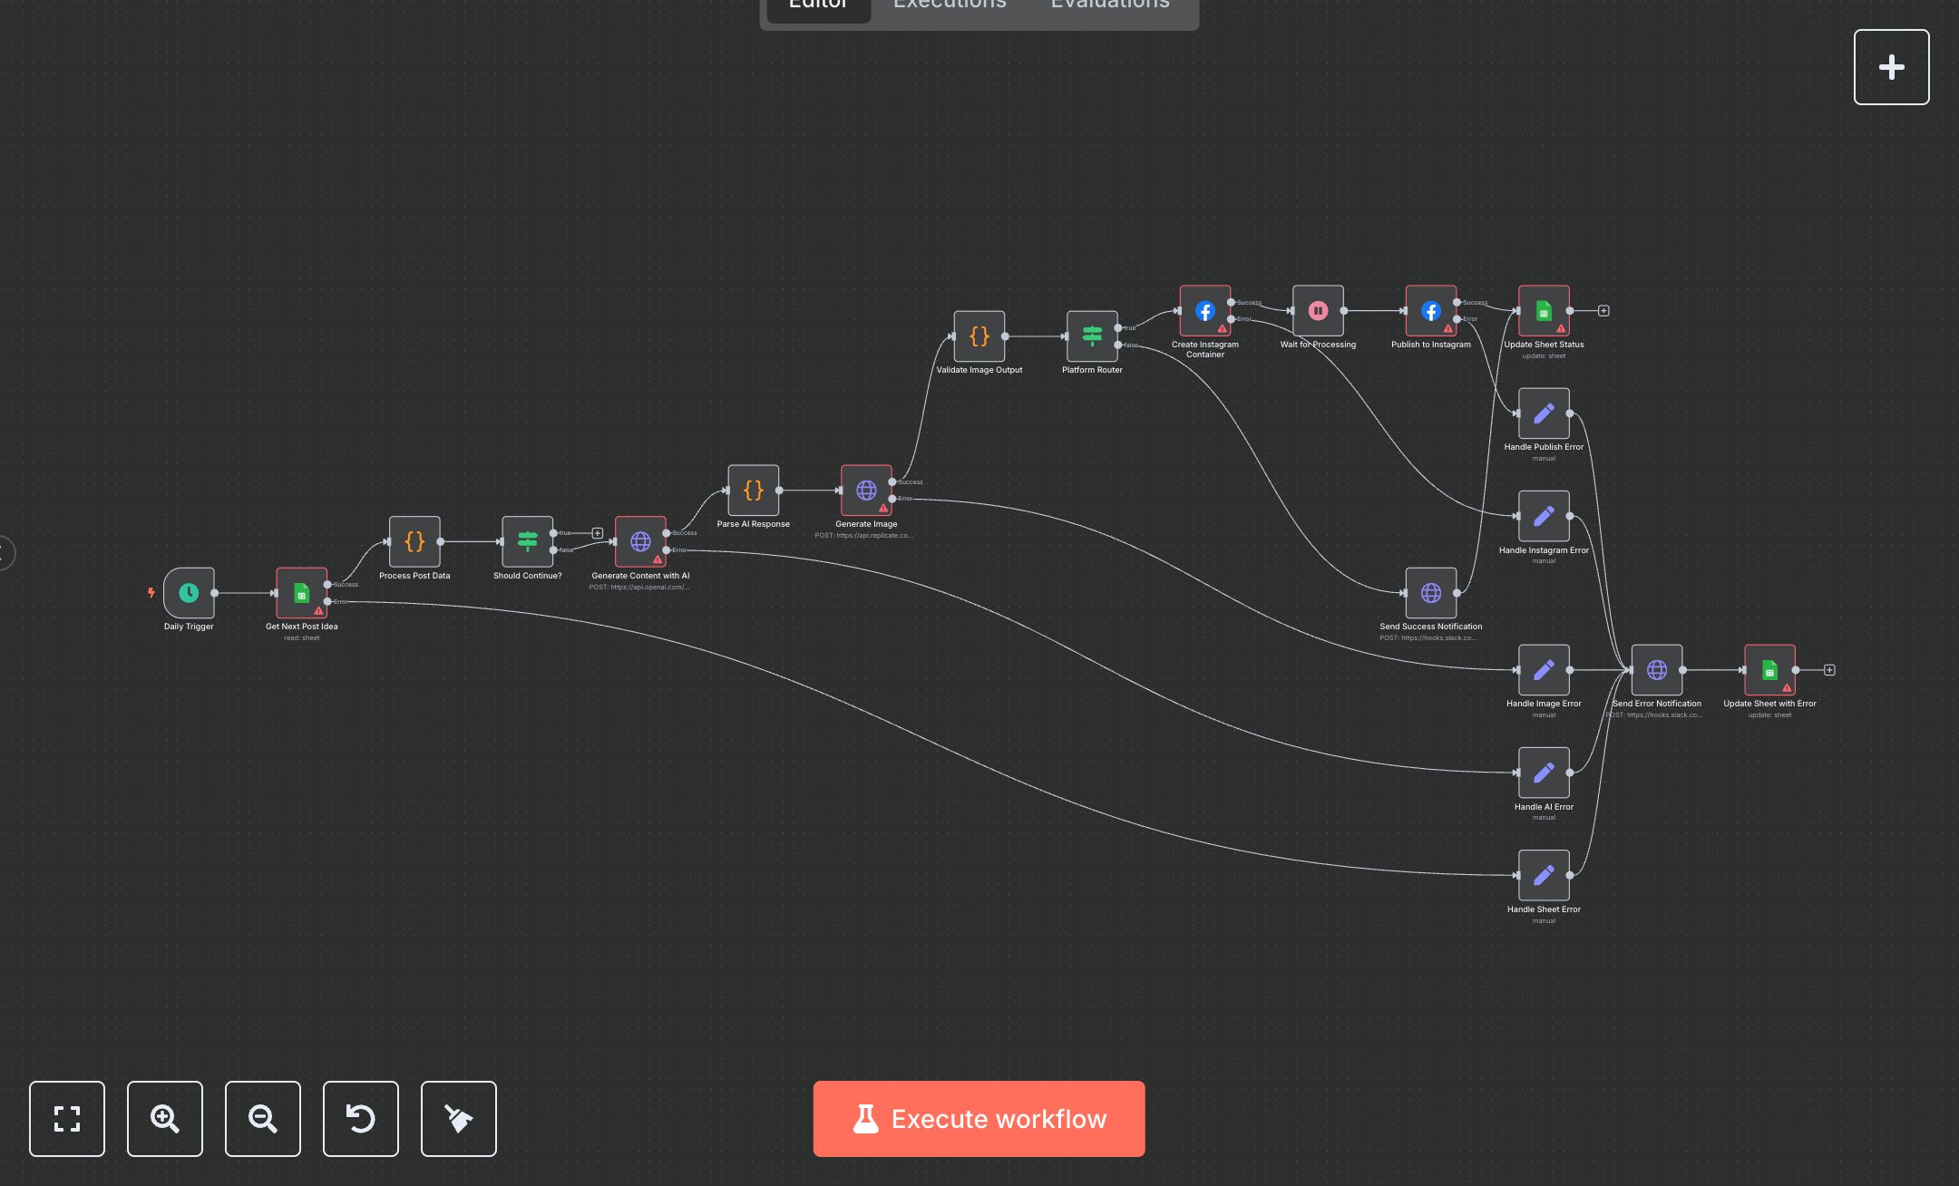Undo the last workflow change
1959x1186 pixels.
click(360, 1119)
